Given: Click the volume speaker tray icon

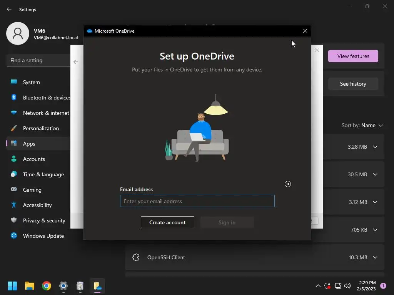Looking at the screenshot, I should 347,286.
